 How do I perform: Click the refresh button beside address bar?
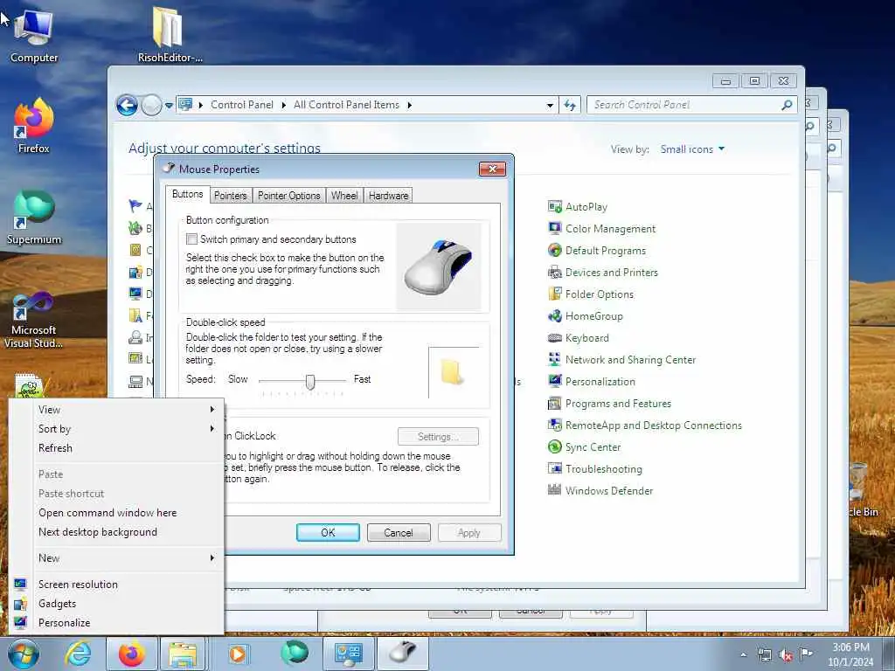[x=570, y=105]
